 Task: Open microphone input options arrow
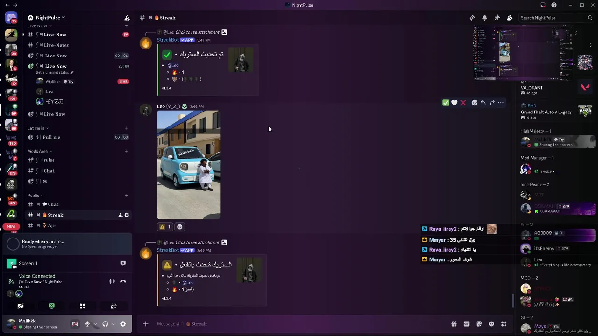tap(95, 324)
